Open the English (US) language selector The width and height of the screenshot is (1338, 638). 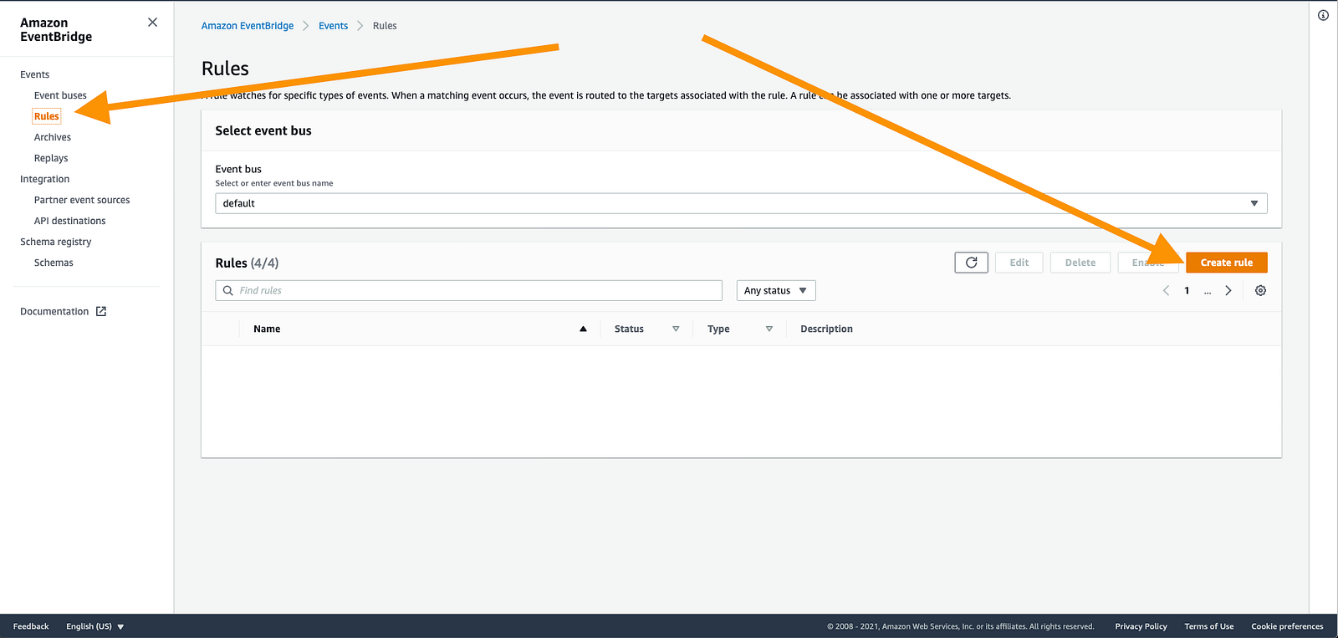[x=95, y=626]
